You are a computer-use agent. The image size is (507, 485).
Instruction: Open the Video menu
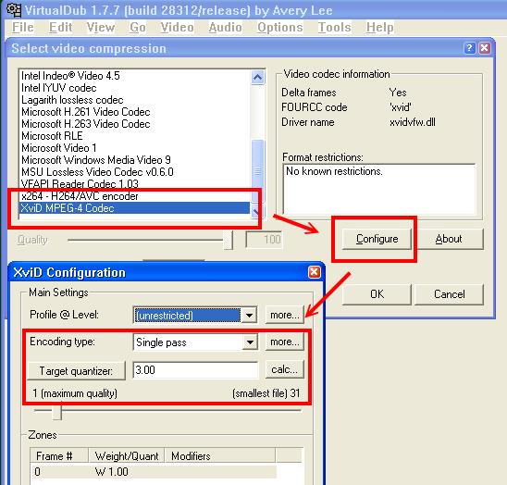177,27
